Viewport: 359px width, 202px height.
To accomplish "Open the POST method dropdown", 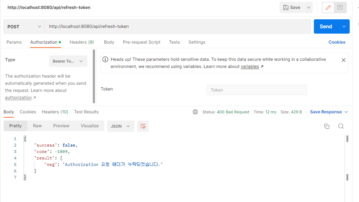I will tap(24, 26).
